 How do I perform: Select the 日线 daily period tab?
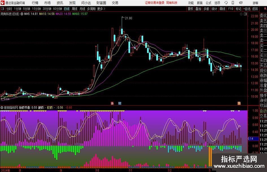(67, 9)
